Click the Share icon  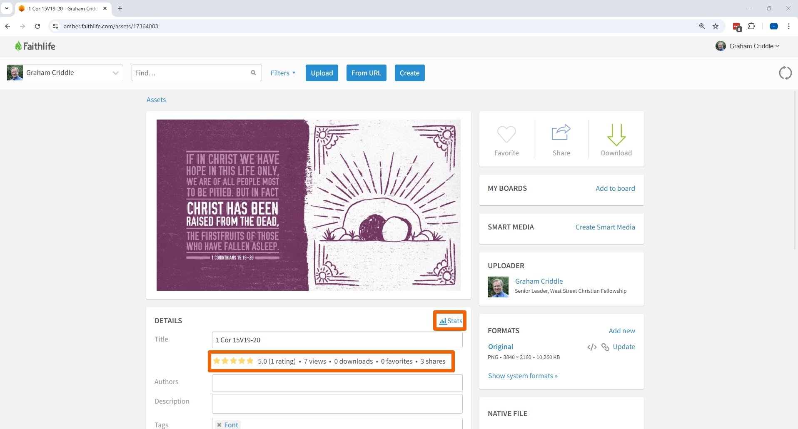click(x=561, y=132)
